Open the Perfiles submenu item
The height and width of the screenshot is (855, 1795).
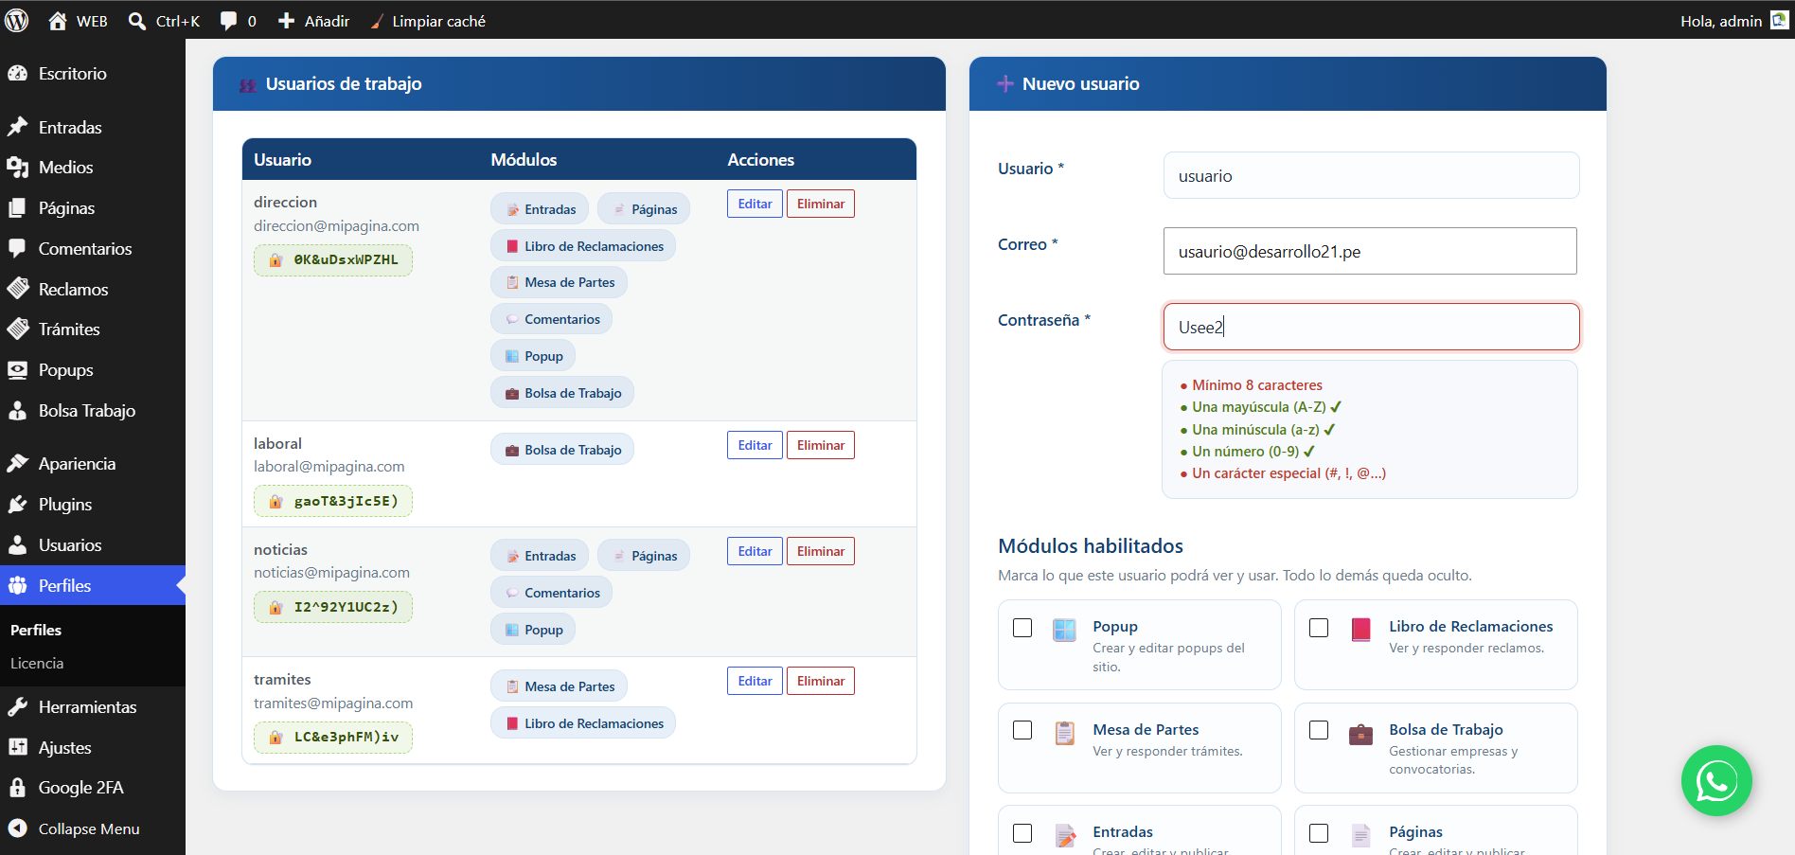[x=36, y=631]
